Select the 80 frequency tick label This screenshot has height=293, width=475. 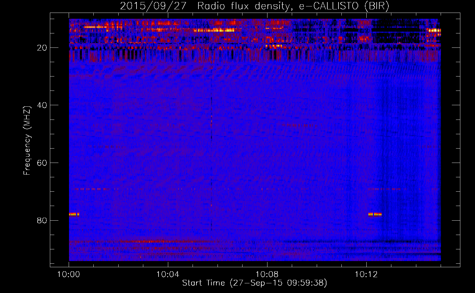pos(42,220)
